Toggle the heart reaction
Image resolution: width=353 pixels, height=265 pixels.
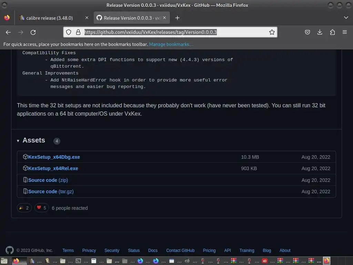pos(42,208)
